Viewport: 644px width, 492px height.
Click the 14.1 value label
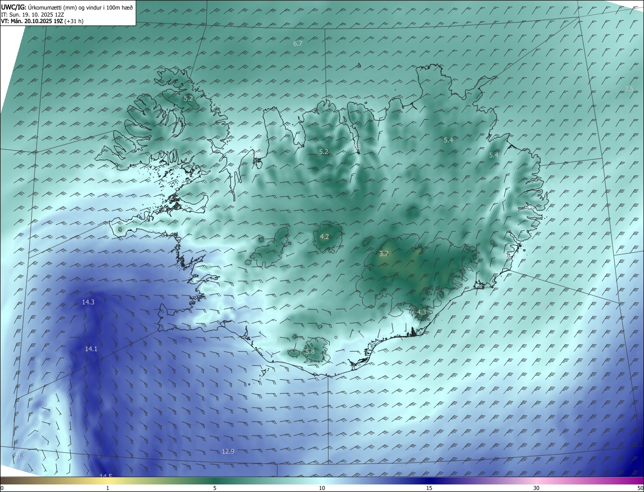91,349
